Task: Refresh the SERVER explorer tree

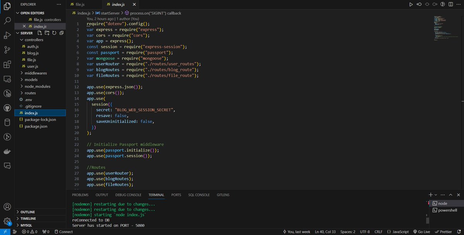Action: click(x=54, y=33)
